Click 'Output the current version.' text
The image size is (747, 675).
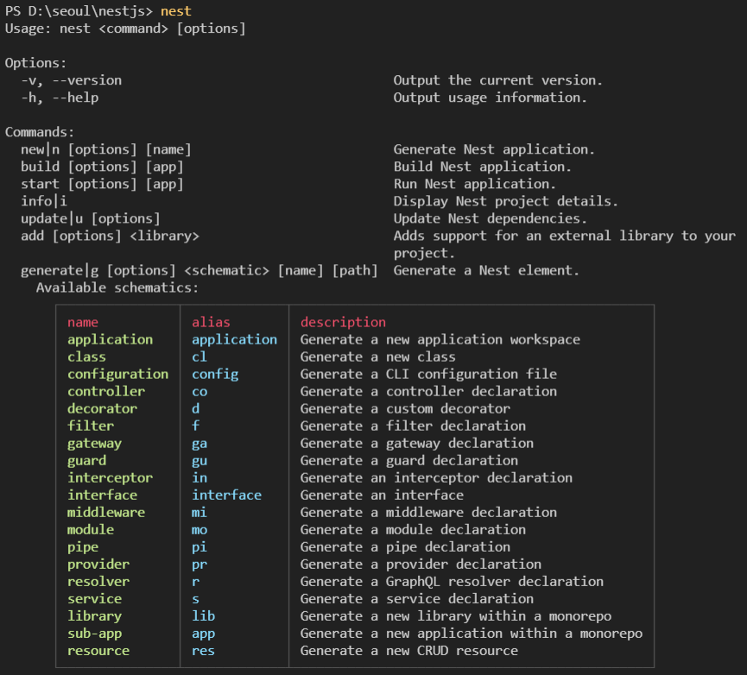pyautogui.click(x=497, y=80)
